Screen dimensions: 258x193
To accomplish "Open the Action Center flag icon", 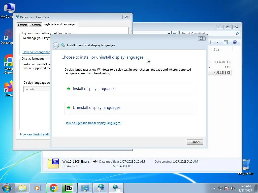I will tap(227, 188).
